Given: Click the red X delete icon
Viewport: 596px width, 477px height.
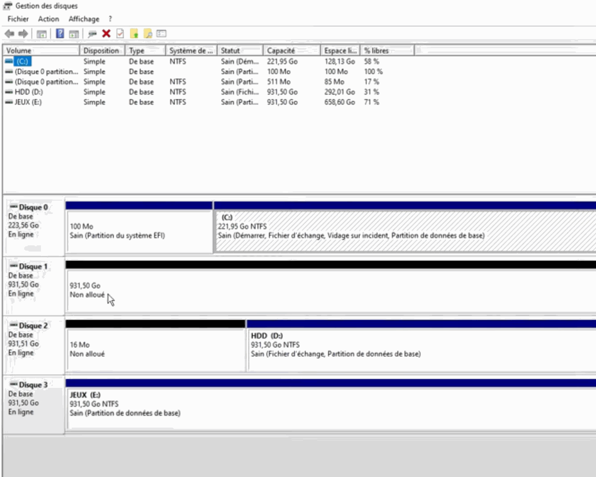Looking at the screenshot, I should [106, 34].
